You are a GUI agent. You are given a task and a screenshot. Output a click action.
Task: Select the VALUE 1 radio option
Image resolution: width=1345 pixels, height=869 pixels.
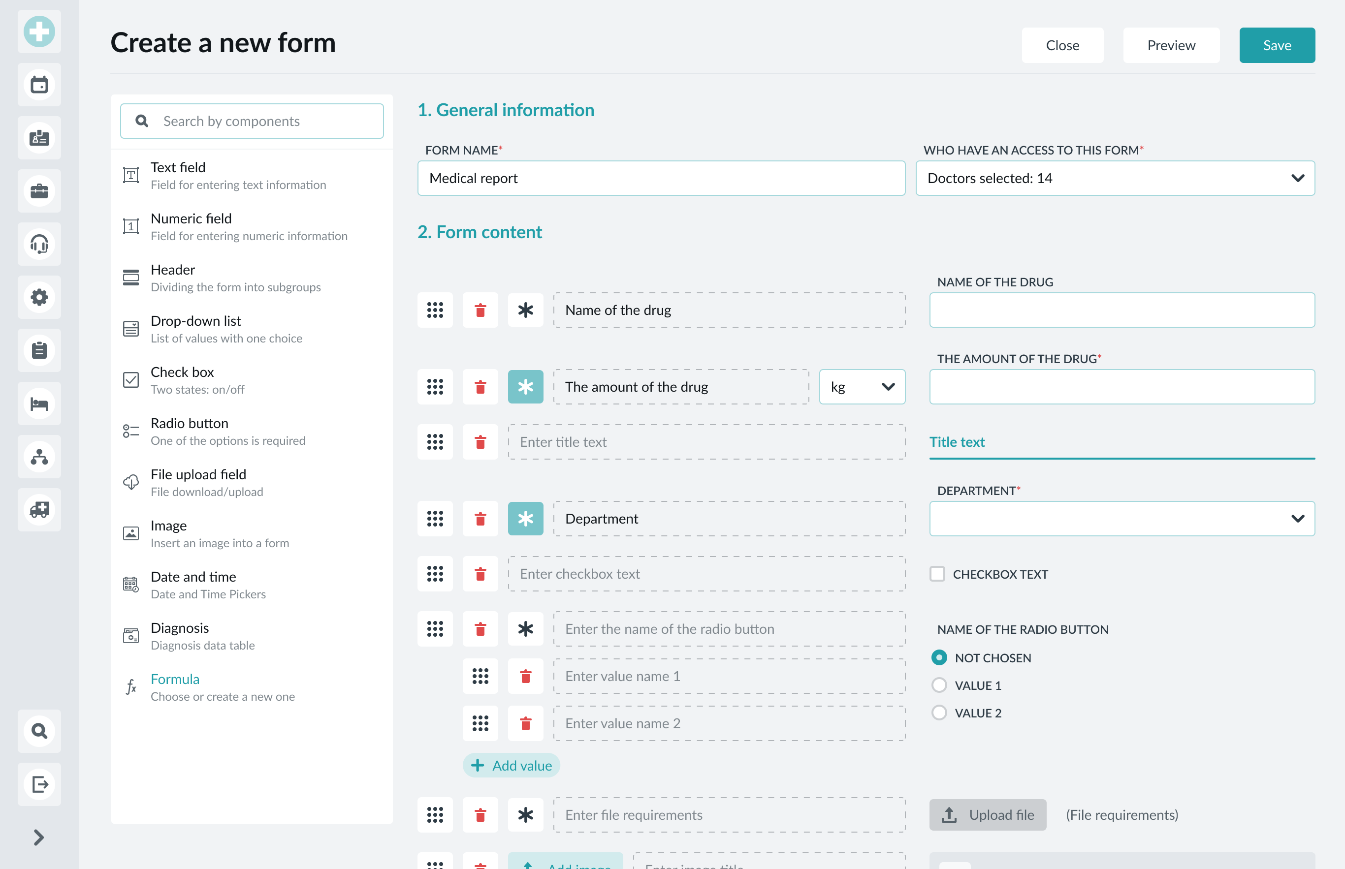pos(939,685)
